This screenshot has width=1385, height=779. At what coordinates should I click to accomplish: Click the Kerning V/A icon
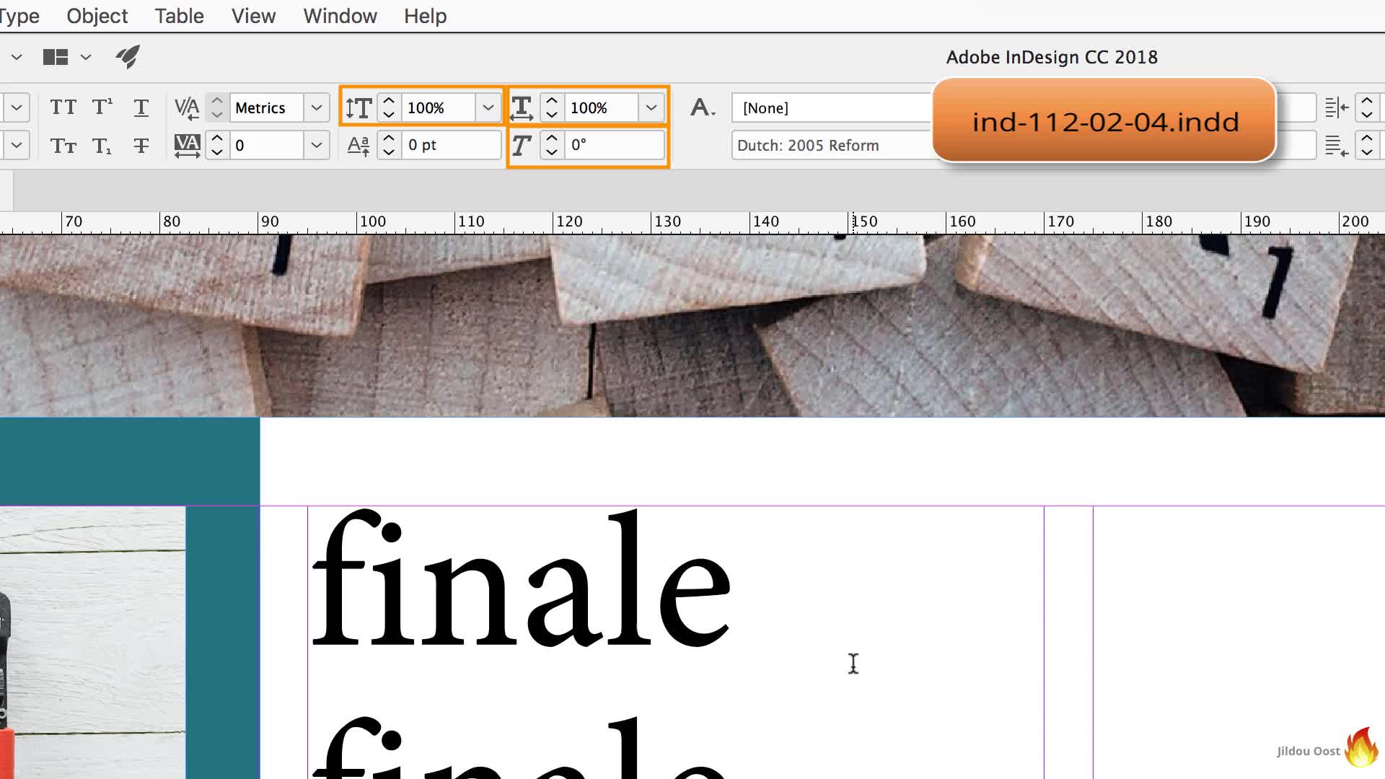point(187,107)
